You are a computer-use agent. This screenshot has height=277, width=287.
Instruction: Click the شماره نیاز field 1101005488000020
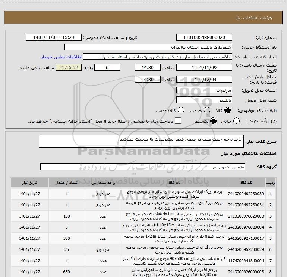pos(204,38)
